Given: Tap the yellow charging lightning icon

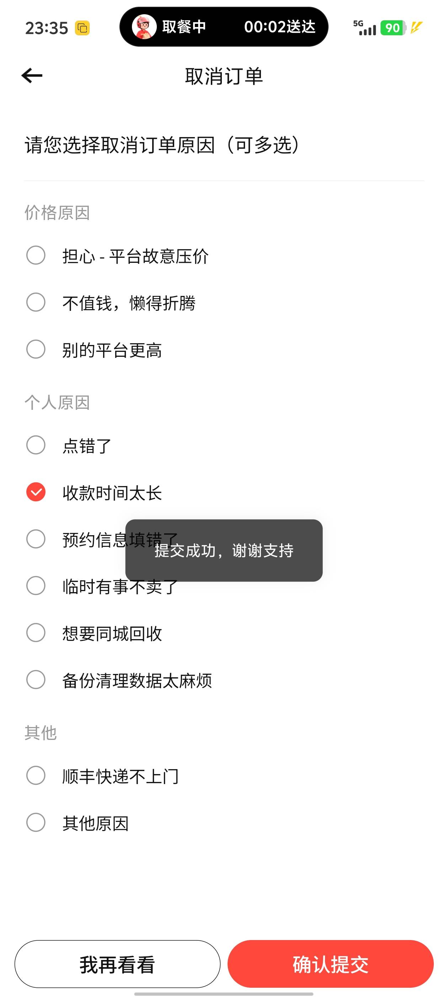Looking at the screenshot, I should click(x=416, y=28).
